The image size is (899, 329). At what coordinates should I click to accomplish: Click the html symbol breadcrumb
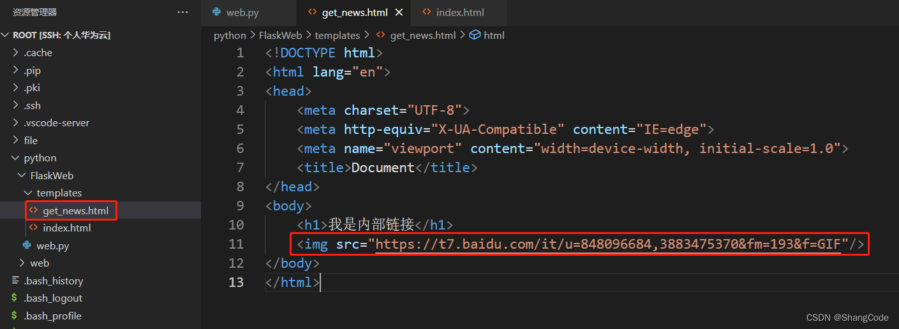click(494, 36)
